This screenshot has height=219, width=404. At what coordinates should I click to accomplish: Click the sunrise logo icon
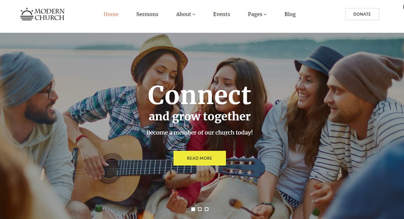(x=27, y=14)
